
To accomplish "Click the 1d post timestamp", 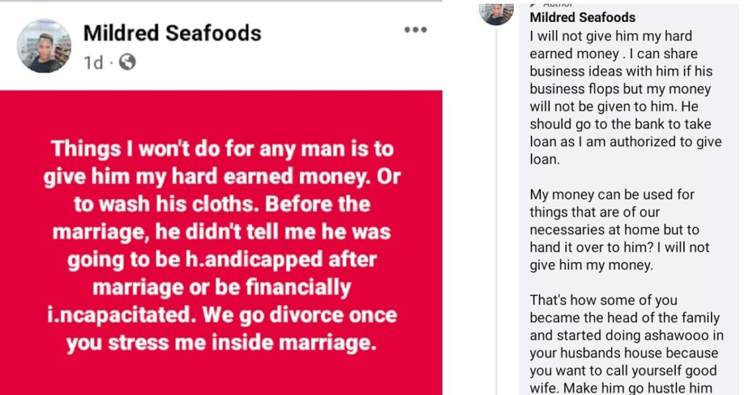I will click(x=93, y=63).
